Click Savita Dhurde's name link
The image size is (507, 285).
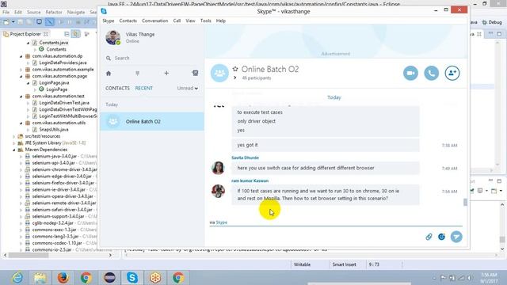click(x=245, y=158)
